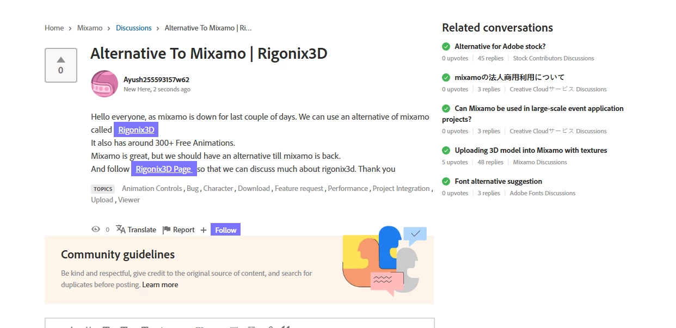
Task: Open the Discussions breadcrumb link
Action: coord(134,28)
